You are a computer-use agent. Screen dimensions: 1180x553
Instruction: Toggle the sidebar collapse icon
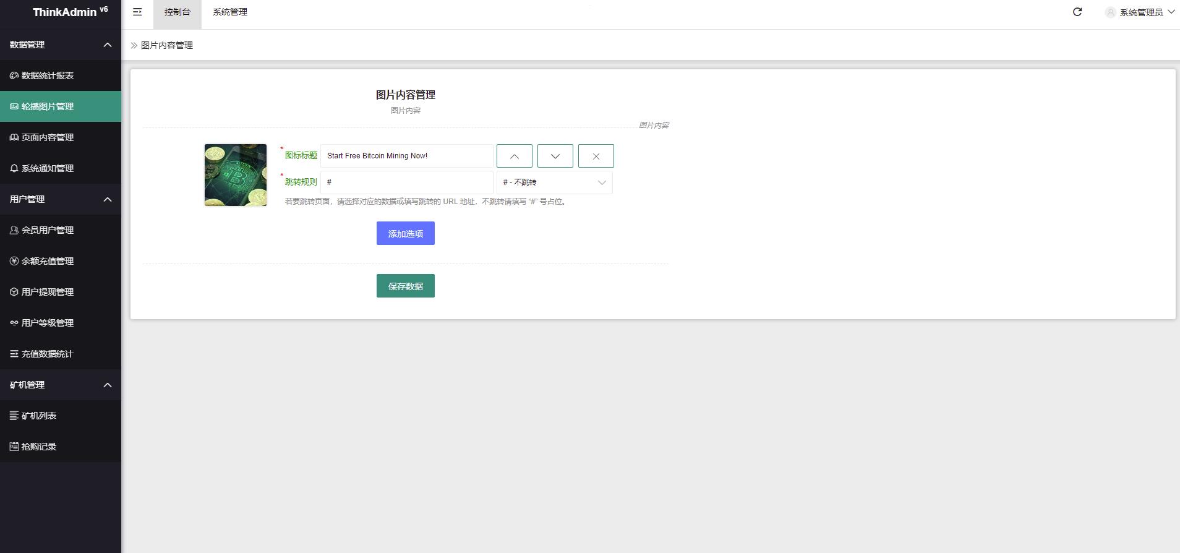tap(137, 12)
